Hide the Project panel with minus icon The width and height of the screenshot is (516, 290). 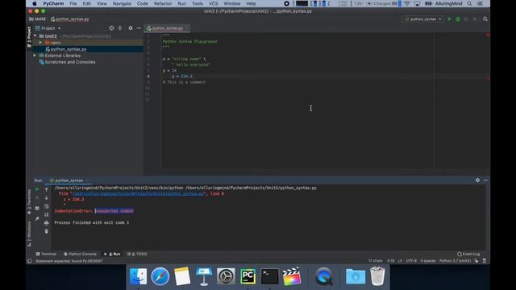click(139, 28)
